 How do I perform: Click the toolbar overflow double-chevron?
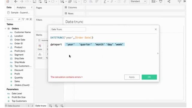(x=184, y=1)
